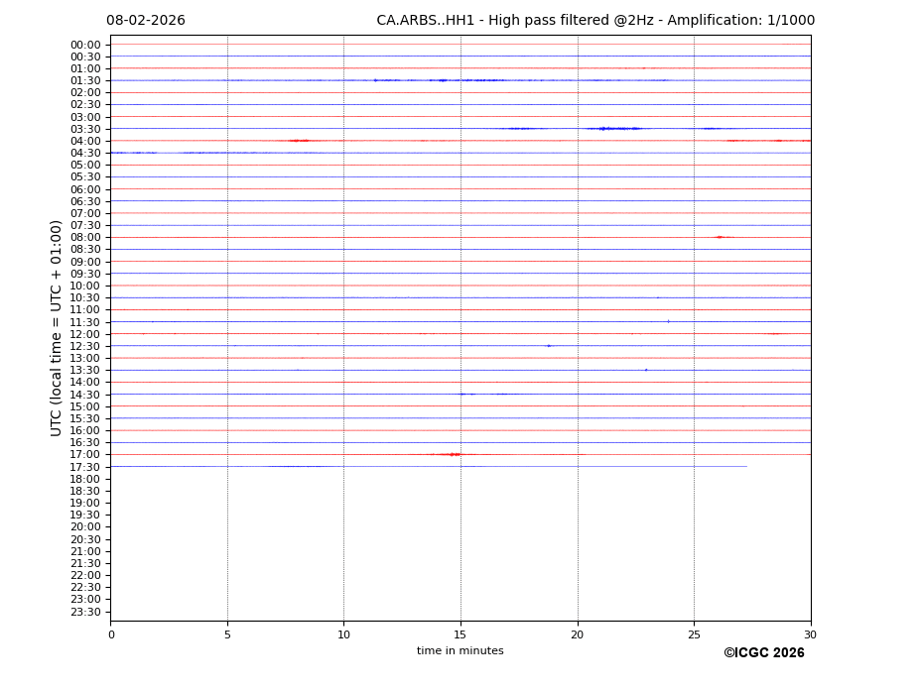Click the red event on the 08:00 trace
The width and height of the screenshot is (920, 690).
point(720,237)
